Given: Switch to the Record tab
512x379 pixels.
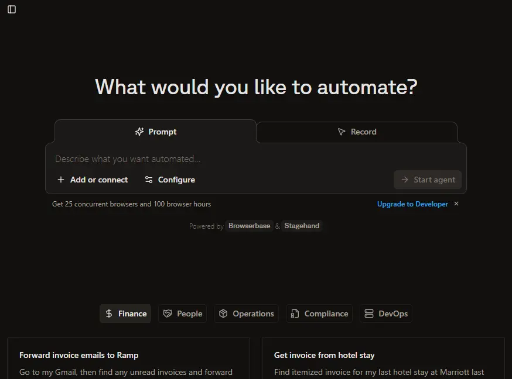Looking at the screenshot, I should pos(357,132).
